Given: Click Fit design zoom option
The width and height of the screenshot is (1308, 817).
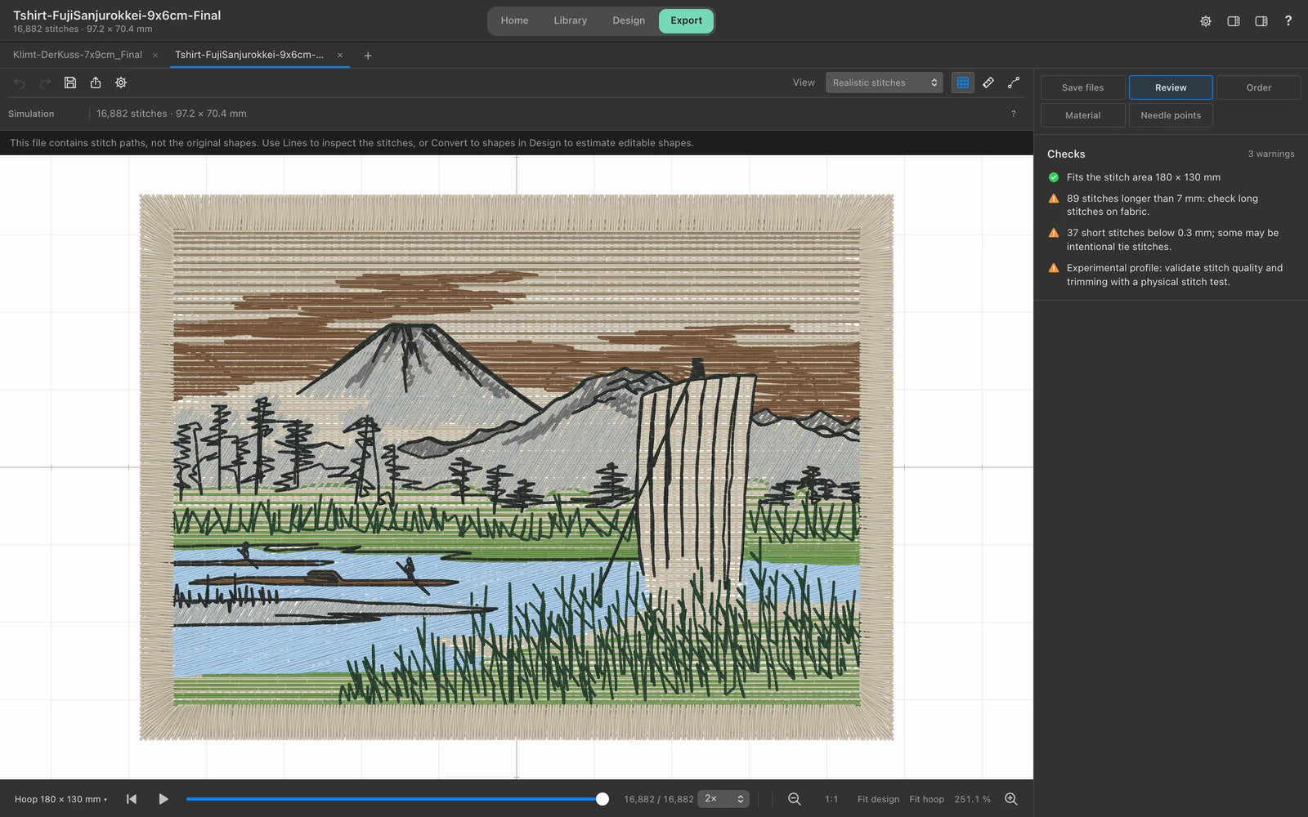Looking at the screenshot, I should pos(878,799).
